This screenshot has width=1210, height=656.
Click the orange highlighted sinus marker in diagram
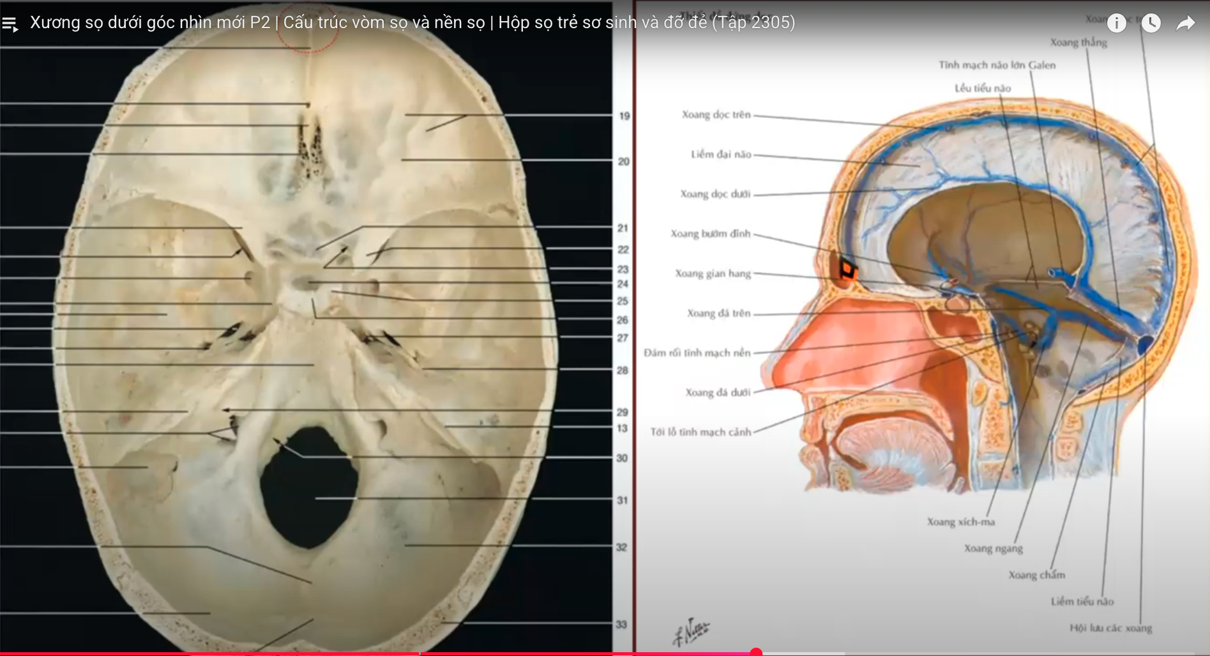(847, 270)
